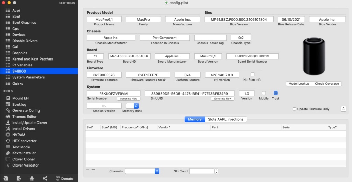Click the Serial Number field
The width and height of the screenshot is (352, 182).
tap(113, 94)
